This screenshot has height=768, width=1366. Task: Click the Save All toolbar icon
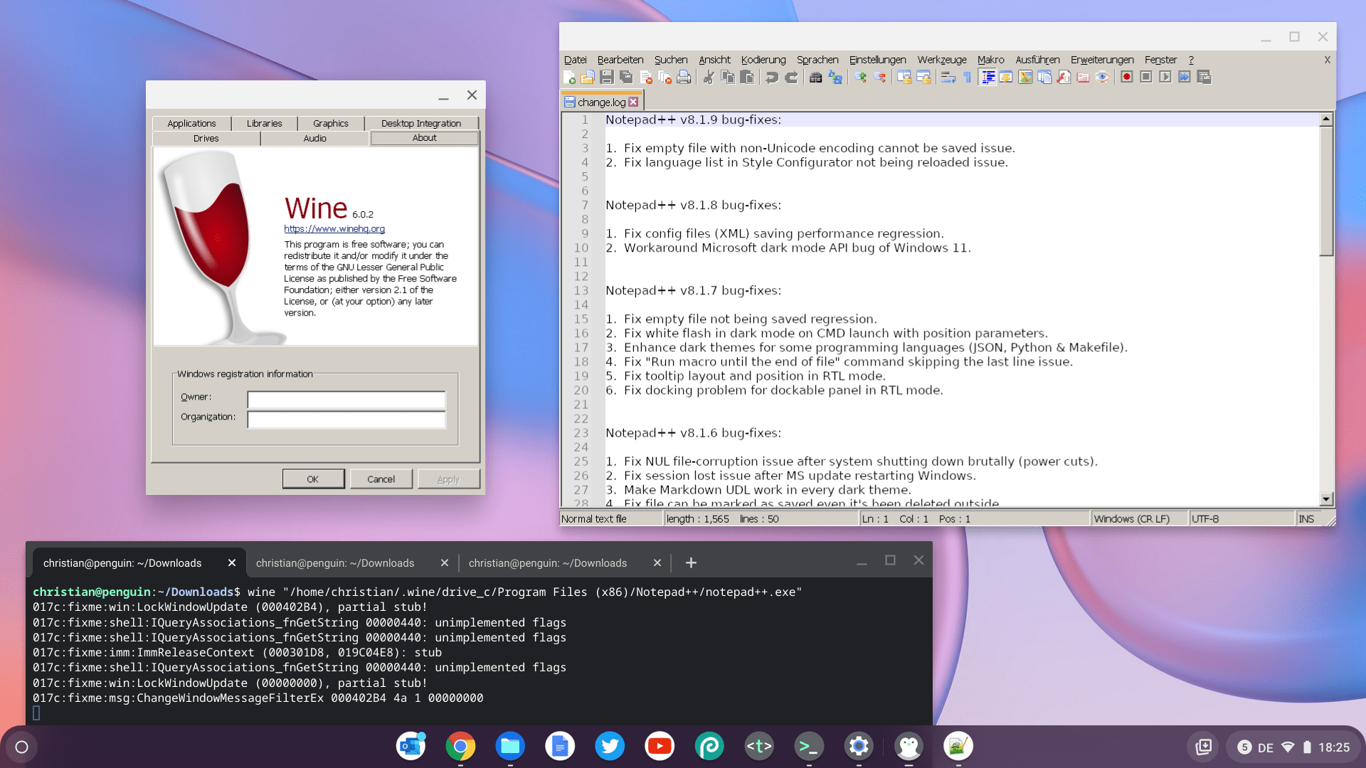626,78
